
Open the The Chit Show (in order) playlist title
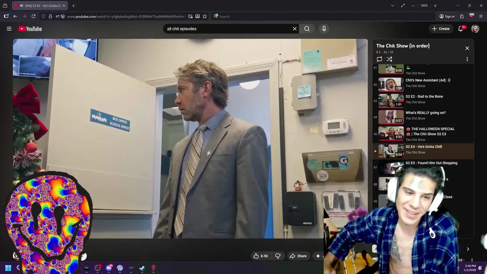pyautogui.click(x=403, y=46)
